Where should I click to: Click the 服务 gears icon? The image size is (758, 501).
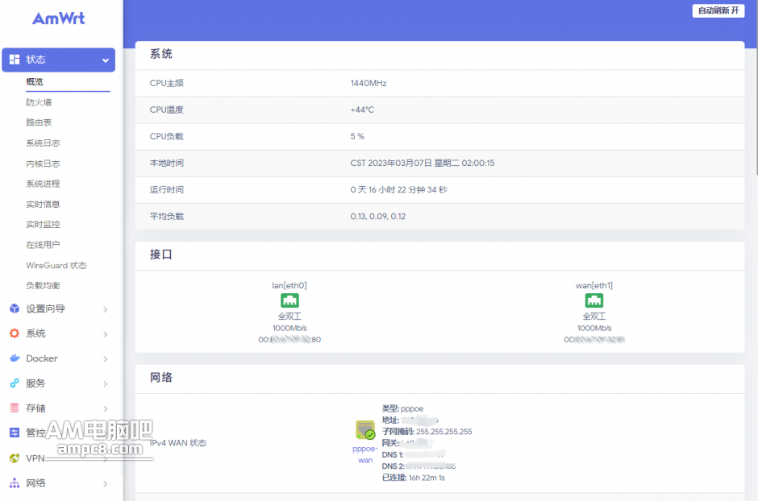15,383
